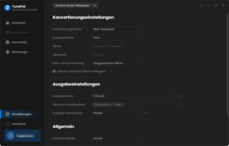
Task: Open the Werkzeuge page
Action: point(19,52)
